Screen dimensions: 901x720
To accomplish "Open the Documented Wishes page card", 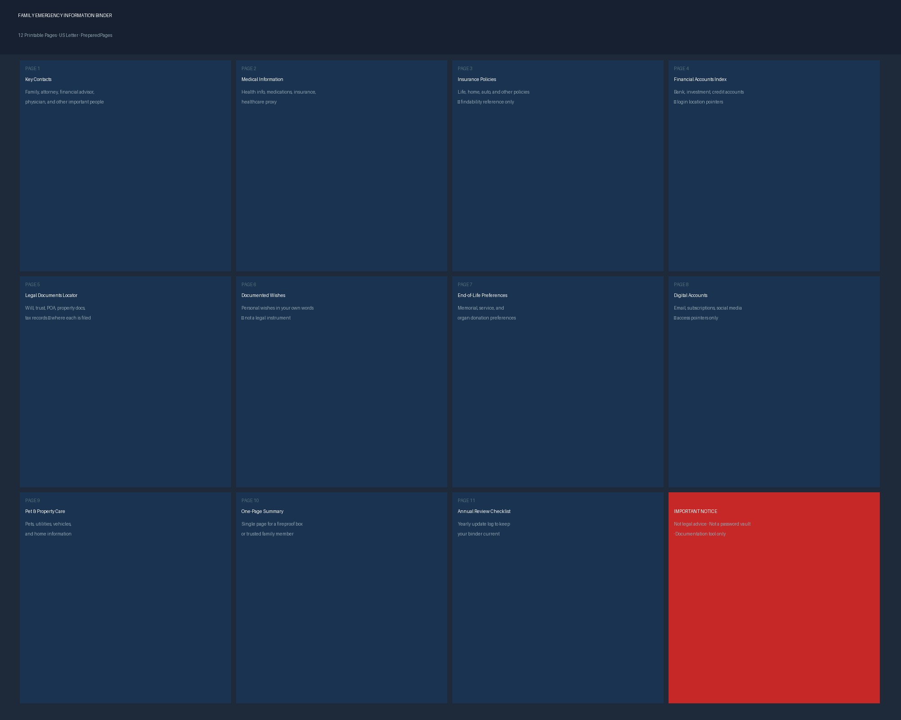I will (x=341, y=382).
